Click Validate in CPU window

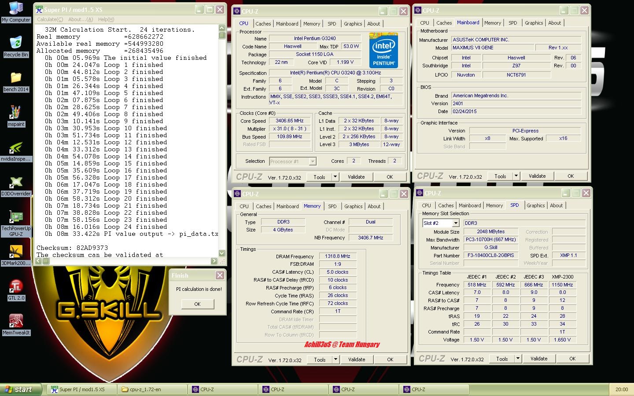click(356, 177)
